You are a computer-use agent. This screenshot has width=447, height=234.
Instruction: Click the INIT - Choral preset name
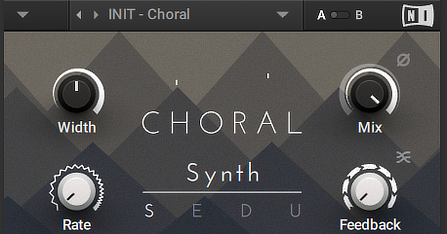point(149,15)
